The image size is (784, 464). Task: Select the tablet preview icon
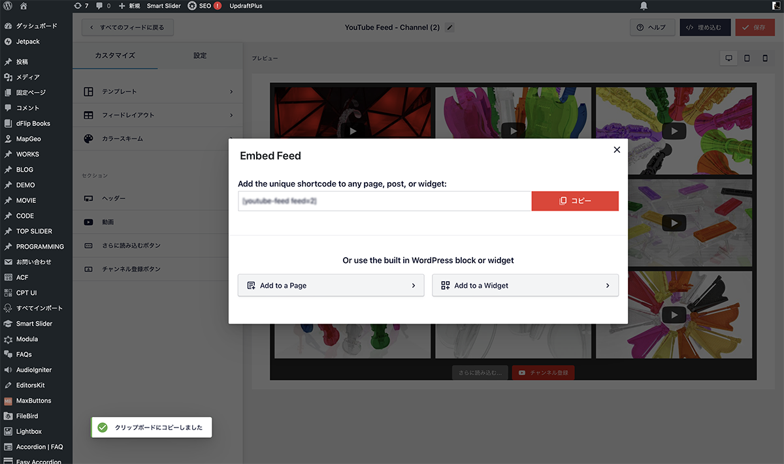[x=747, y=58]
